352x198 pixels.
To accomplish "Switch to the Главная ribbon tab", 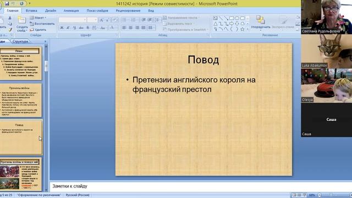I will 13,10.
